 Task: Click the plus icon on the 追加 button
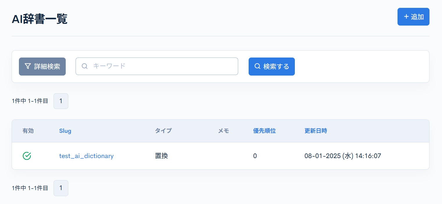pyautogui.click(x=406, y=17)
